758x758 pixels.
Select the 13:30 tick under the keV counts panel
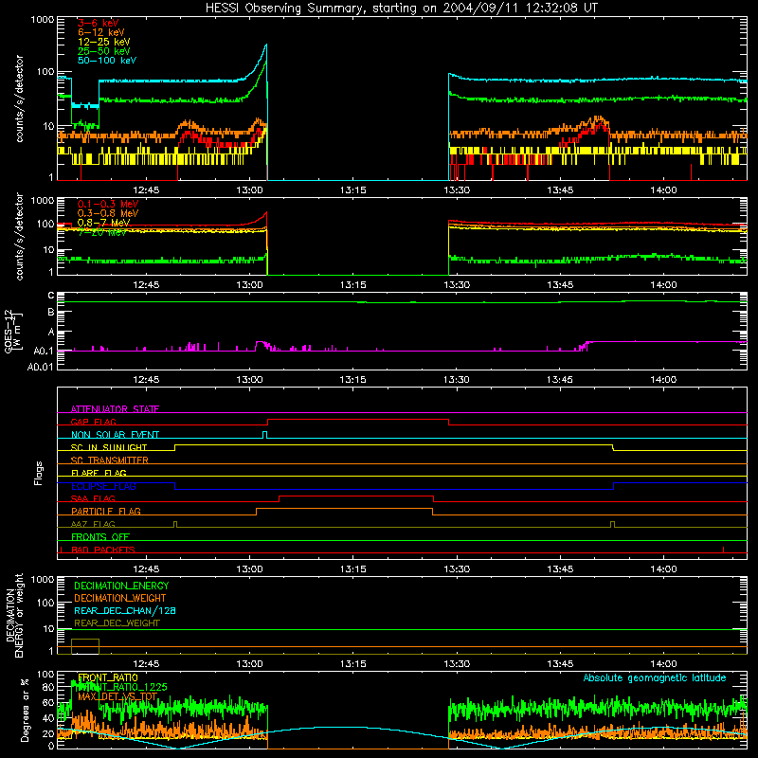click(457, 190)
